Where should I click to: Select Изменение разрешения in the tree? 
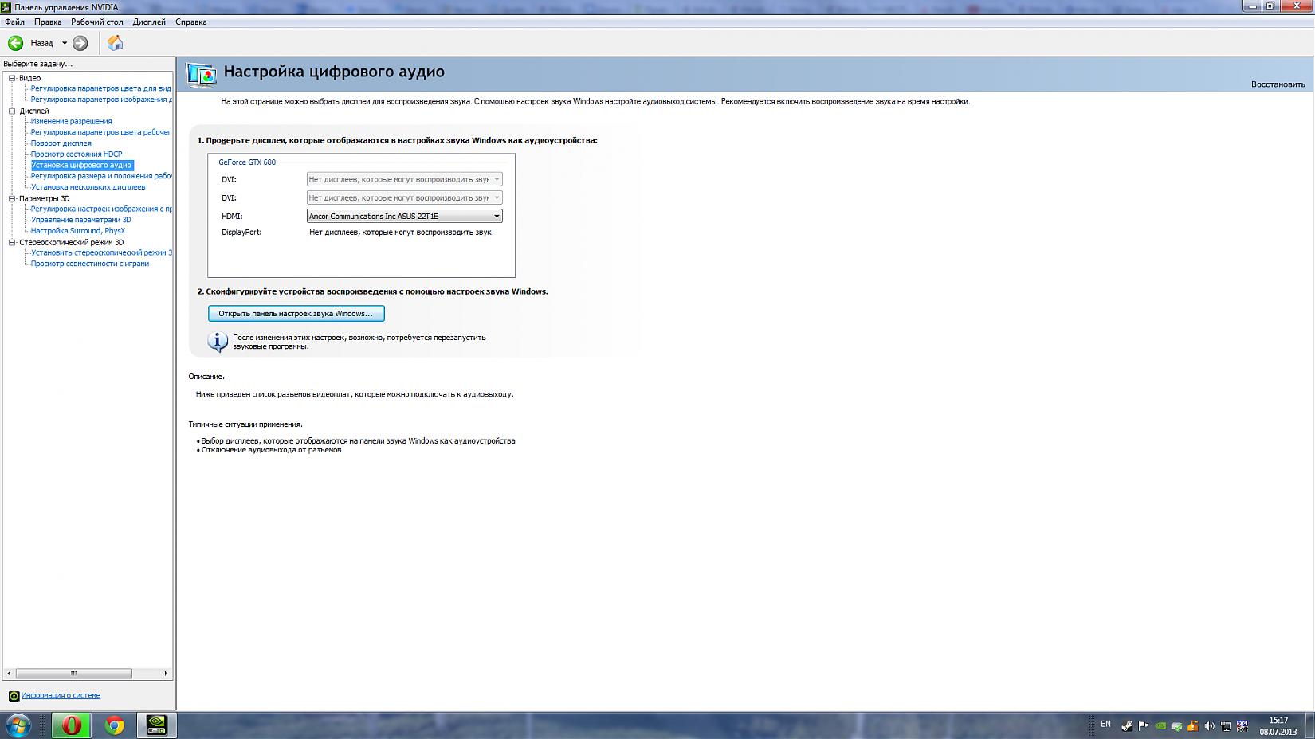(x=71, y=121)
